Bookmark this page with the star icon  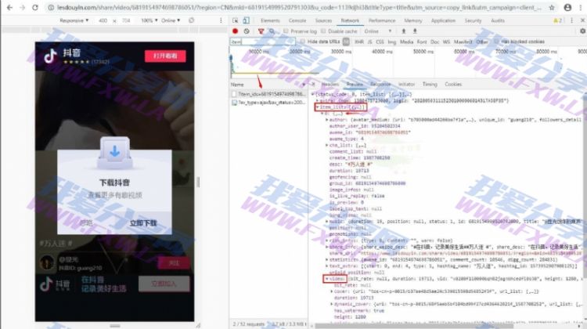552,8
